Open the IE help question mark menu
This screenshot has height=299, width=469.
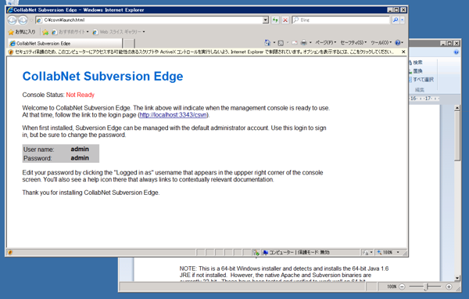(399, 42)
